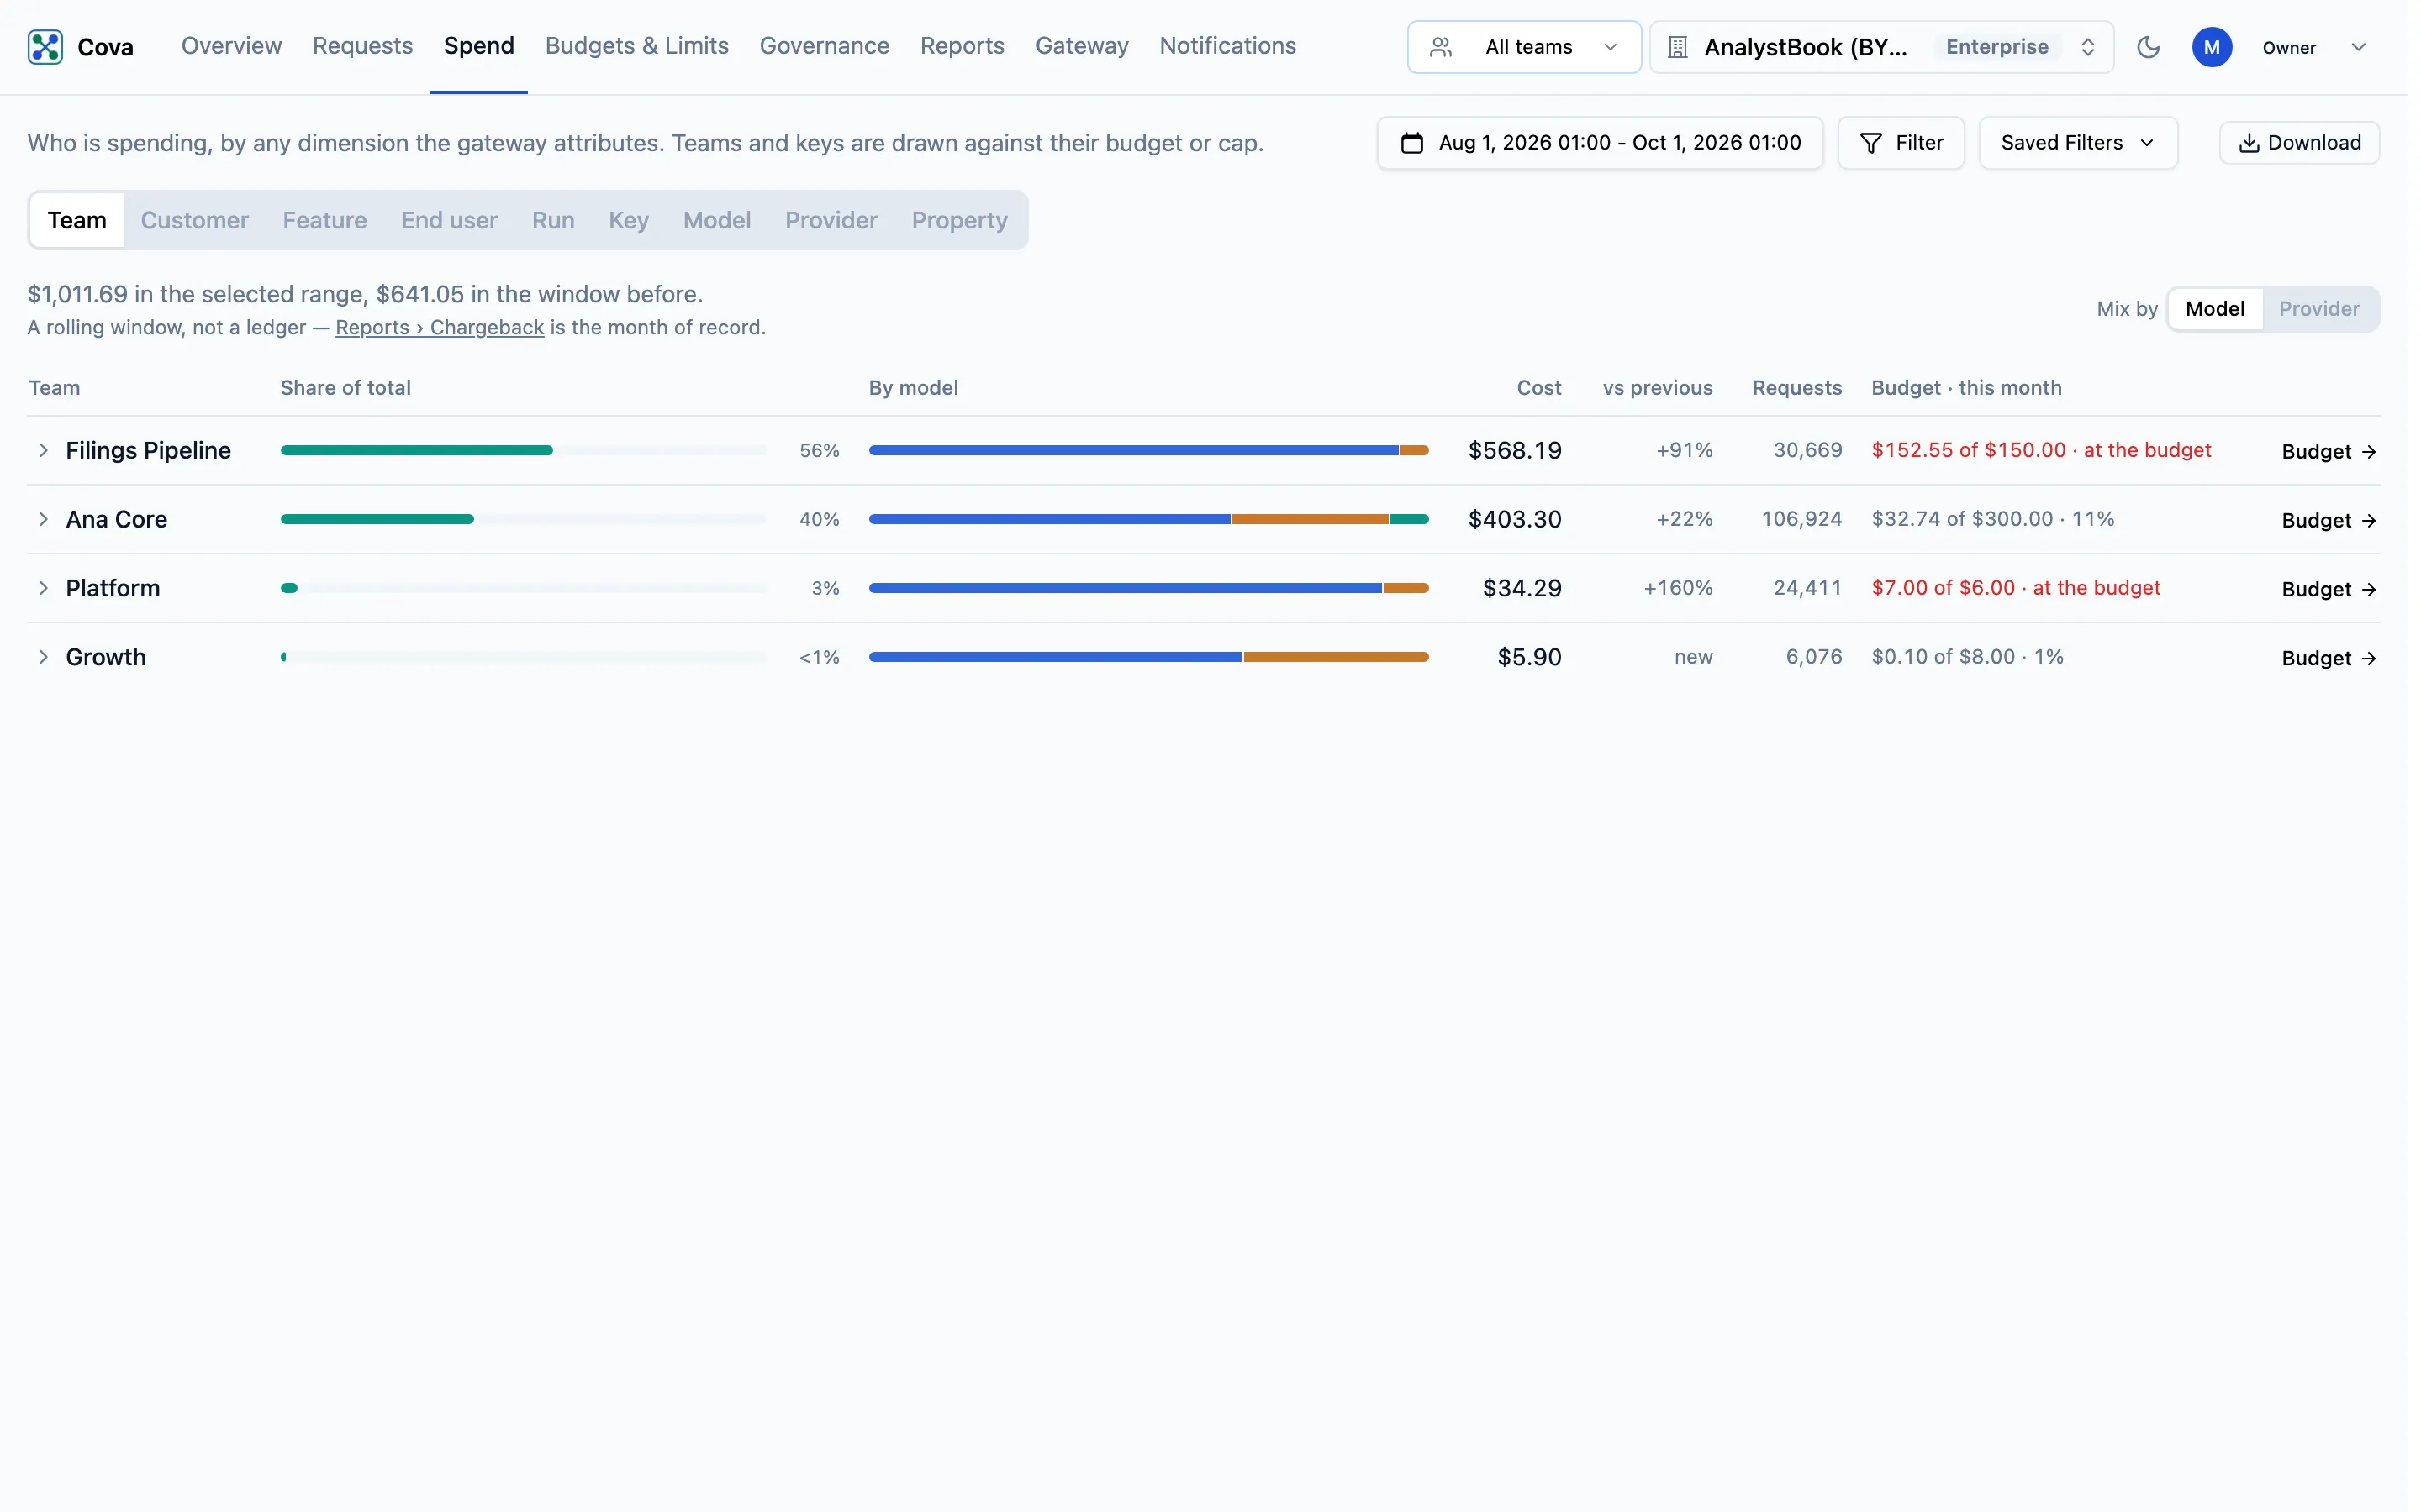The height and width of the screenshot is (1512, 2421).
Task: Click the Cost column header
Action: click(1538, 388)
